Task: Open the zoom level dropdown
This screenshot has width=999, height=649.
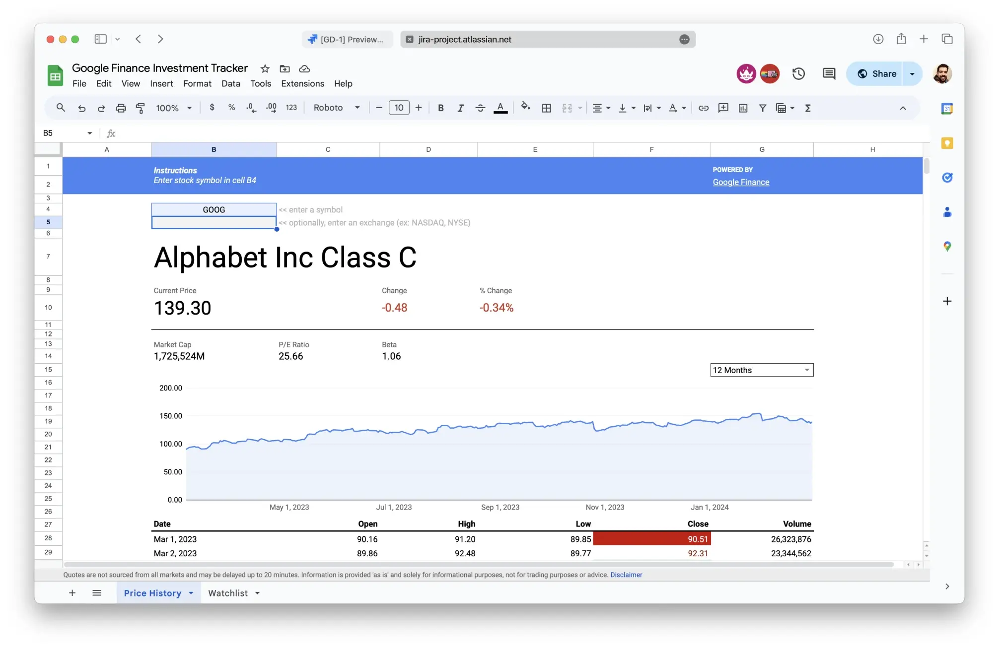Action: point(174,108)
